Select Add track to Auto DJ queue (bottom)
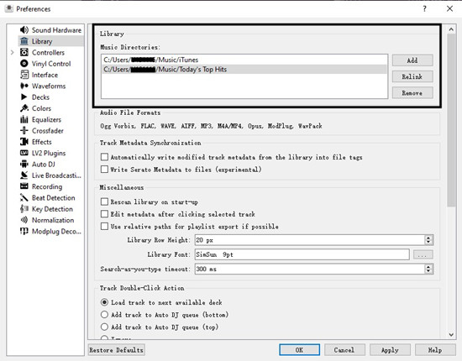 (104, 315)
